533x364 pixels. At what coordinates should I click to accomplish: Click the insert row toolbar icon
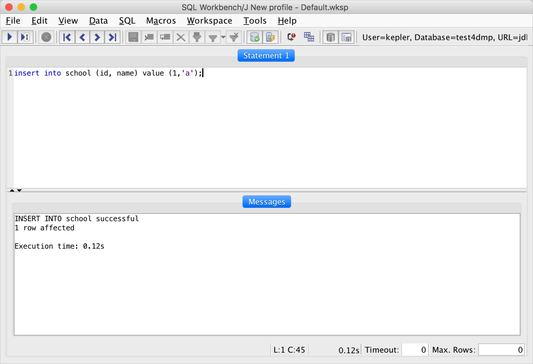pyautogui.click(x=149, y=37)
